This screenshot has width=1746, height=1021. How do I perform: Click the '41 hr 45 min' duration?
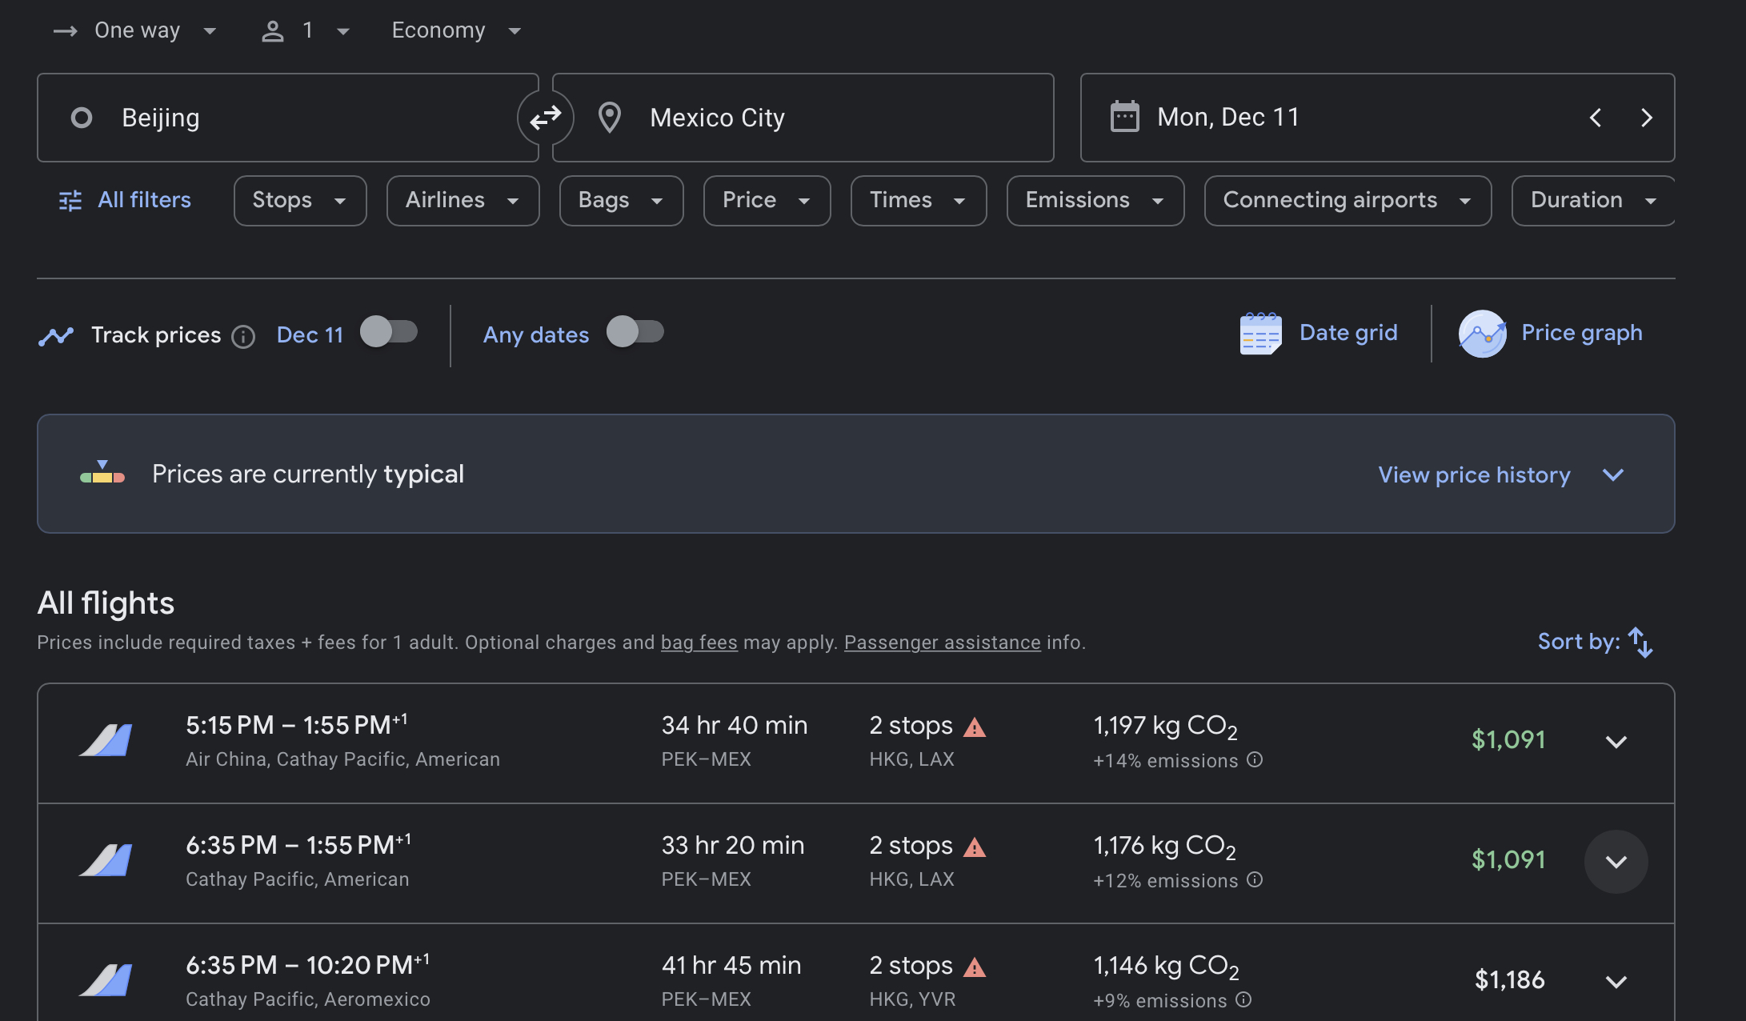[731, 966]
